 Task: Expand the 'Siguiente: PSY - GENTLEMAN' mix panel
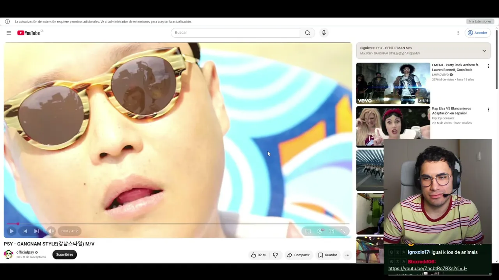pos(484,51)
